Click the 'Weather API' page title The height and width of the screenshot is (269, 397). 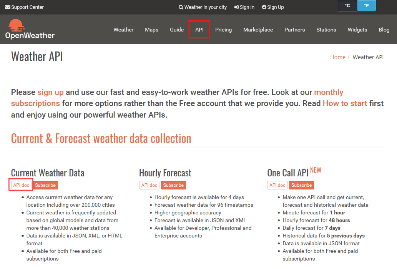point(37,56)
